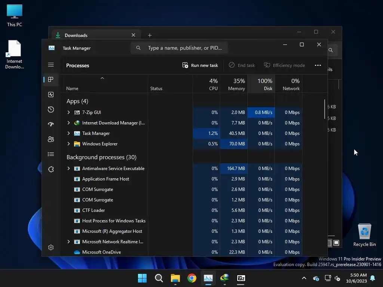Screen dimensions: 383x287
Task: Sort by Network column header
Action: point(289,84)
